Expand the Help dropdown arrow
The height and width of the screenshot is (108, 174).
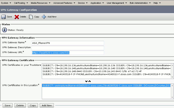coord(160,3)
